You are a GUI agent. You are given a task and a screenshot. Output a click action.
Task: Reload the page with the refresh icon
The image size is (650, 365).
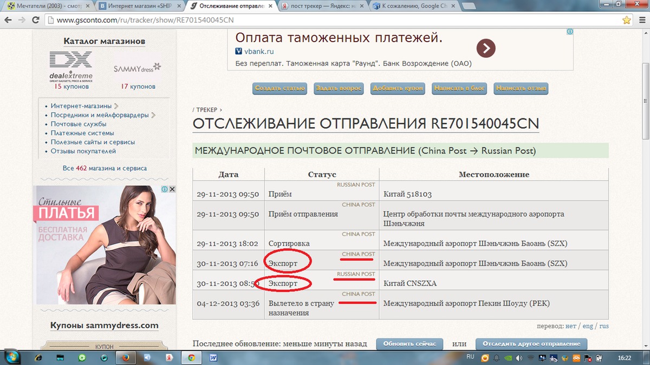(35, 20)
